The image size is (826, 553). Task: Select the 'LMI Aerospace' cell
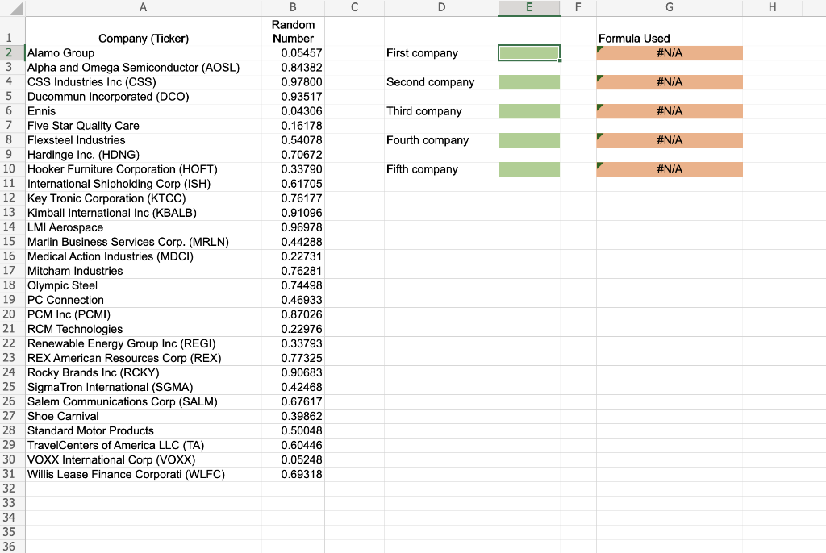pos(144,227)
